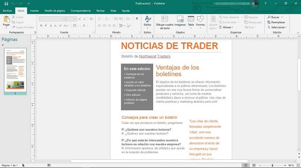Open the font name combo box
The width and height of the screenshot is (301, 168).
(53, 19)
